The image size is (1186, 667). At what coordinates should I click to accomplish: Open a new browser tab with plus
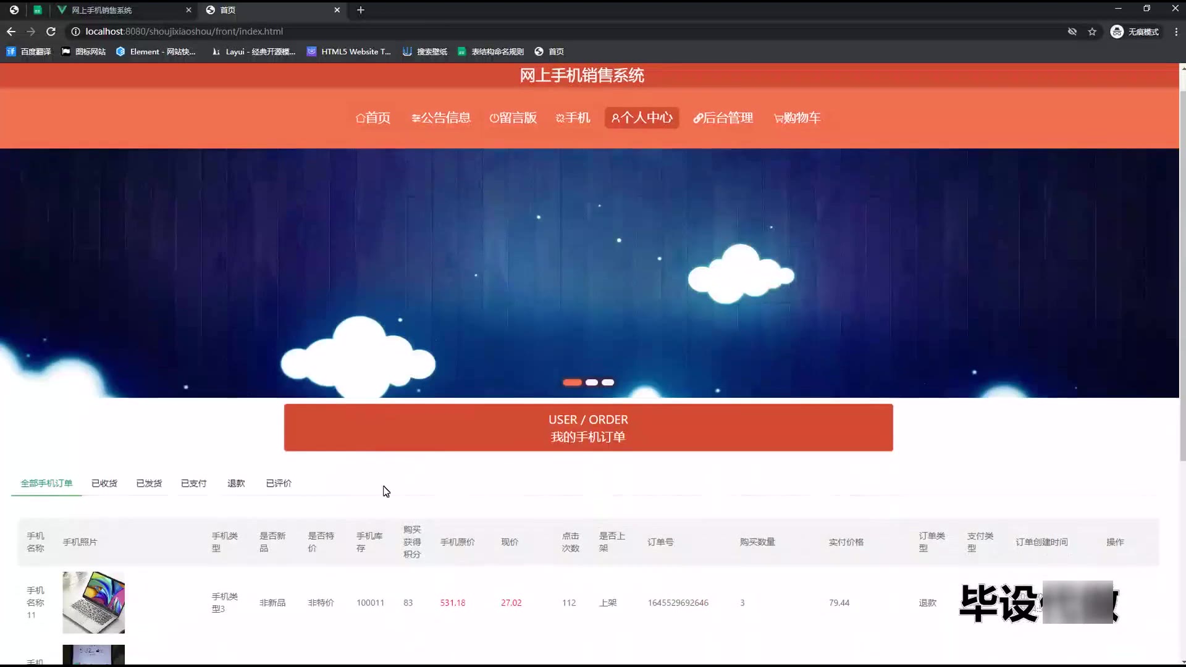point(361,10)
